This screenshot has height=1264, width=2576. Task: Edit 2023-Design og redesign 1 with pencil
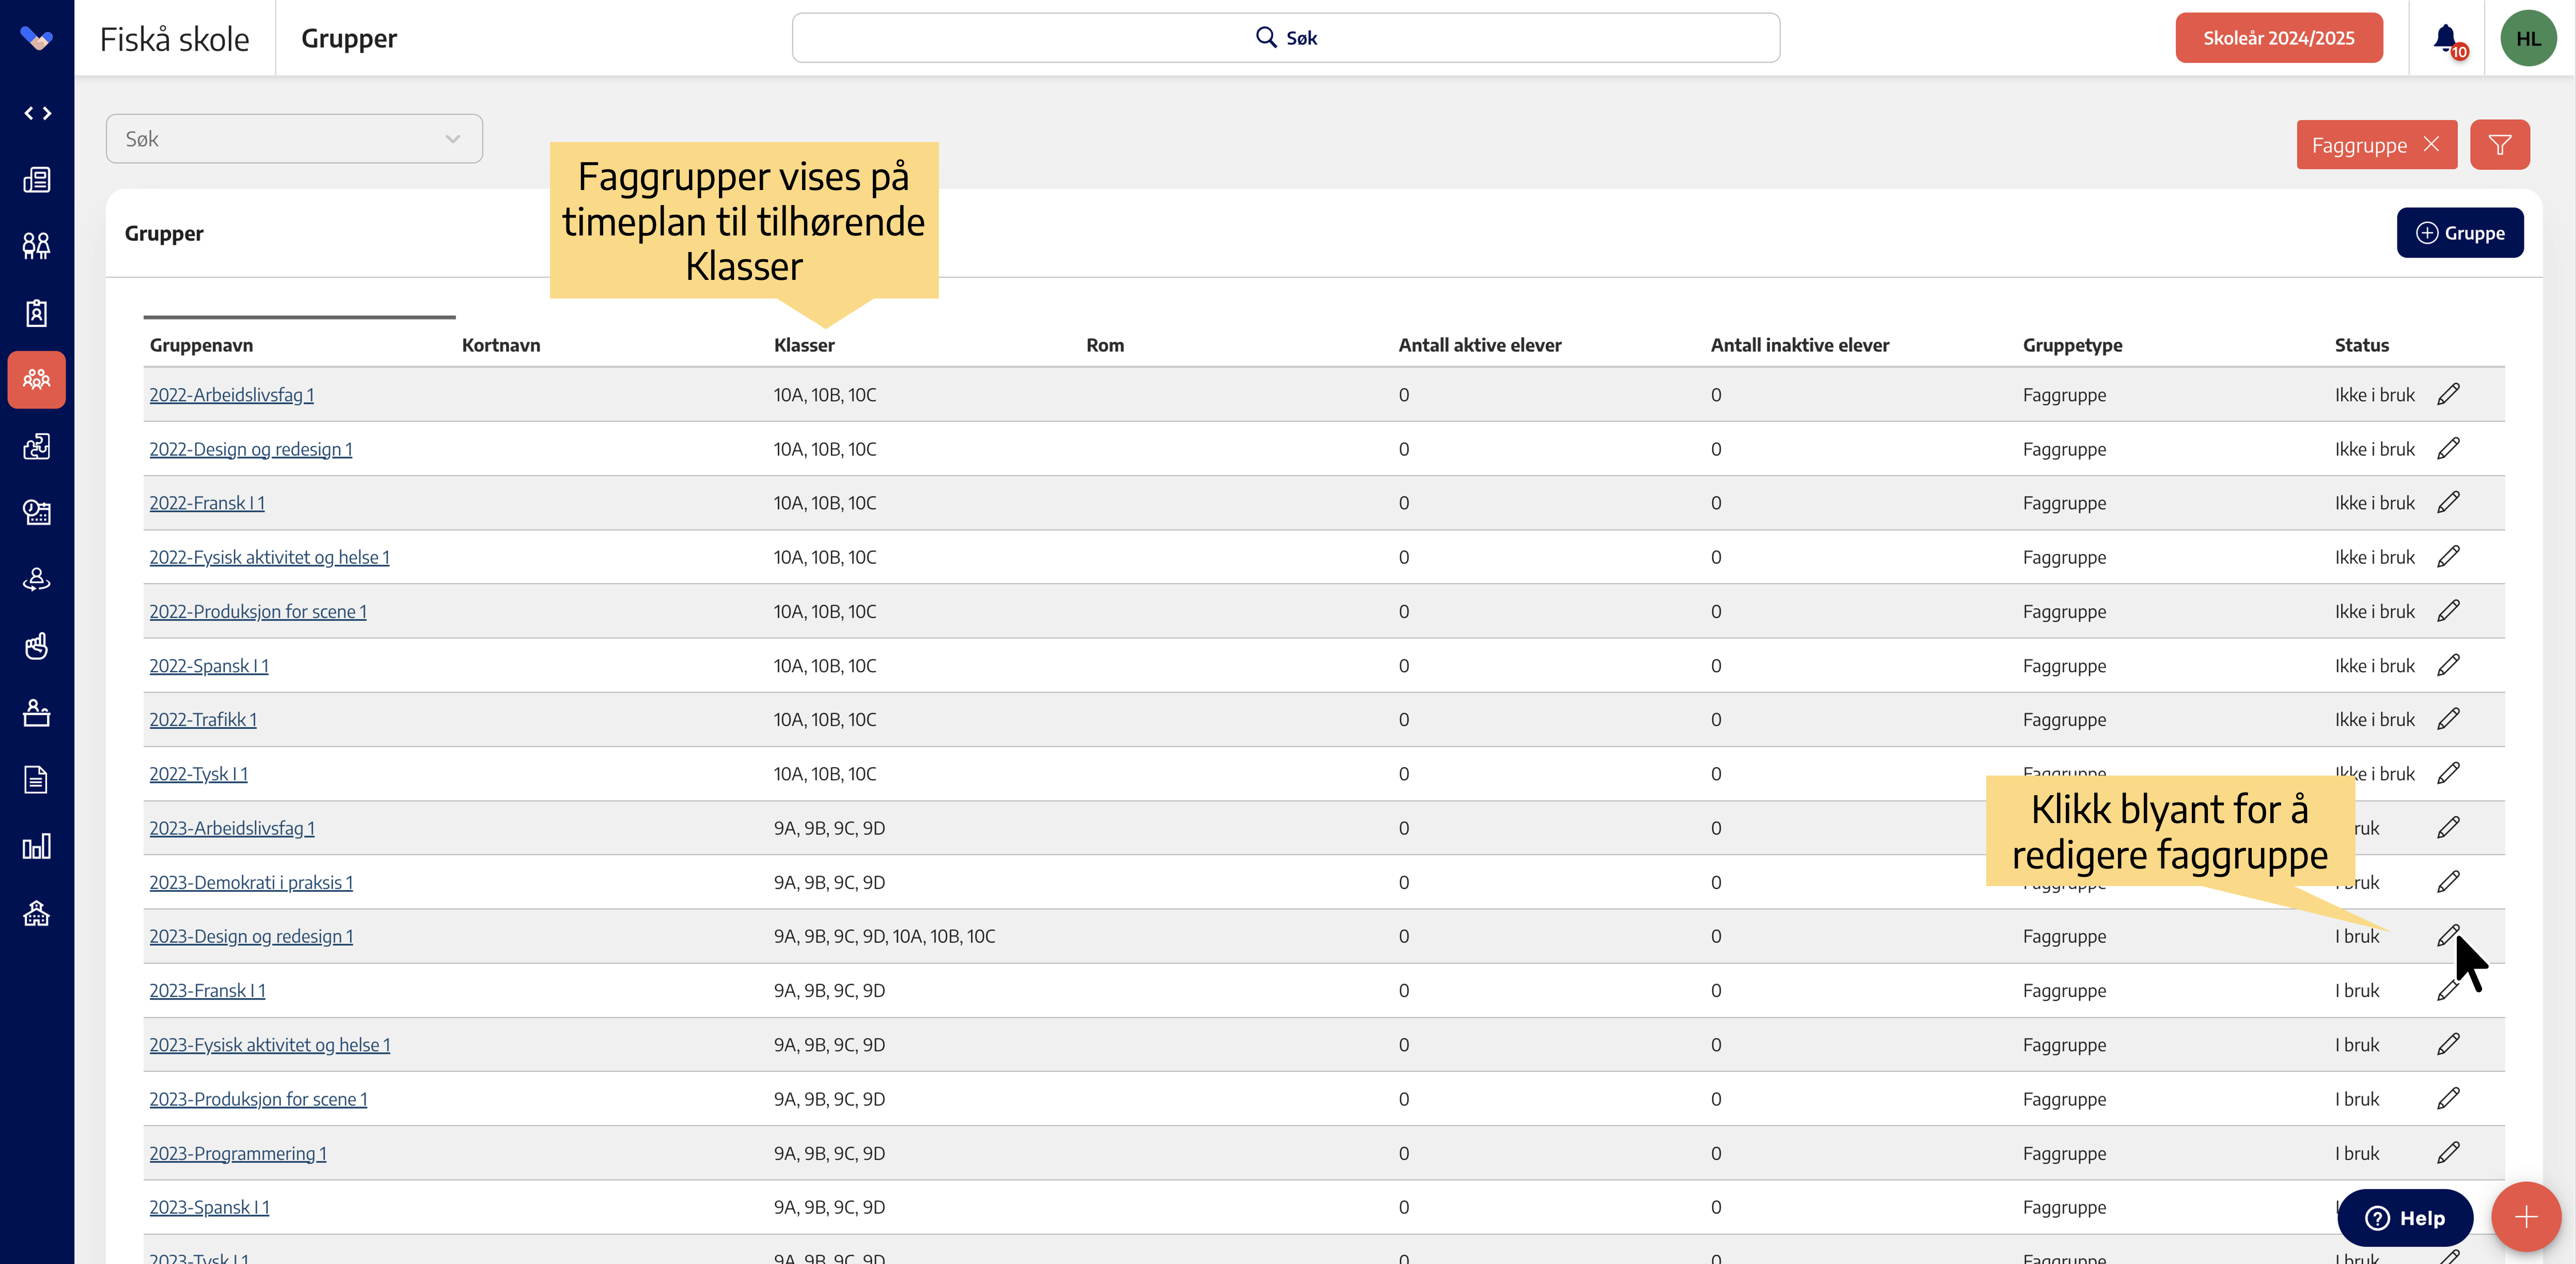coord(2448,936)
